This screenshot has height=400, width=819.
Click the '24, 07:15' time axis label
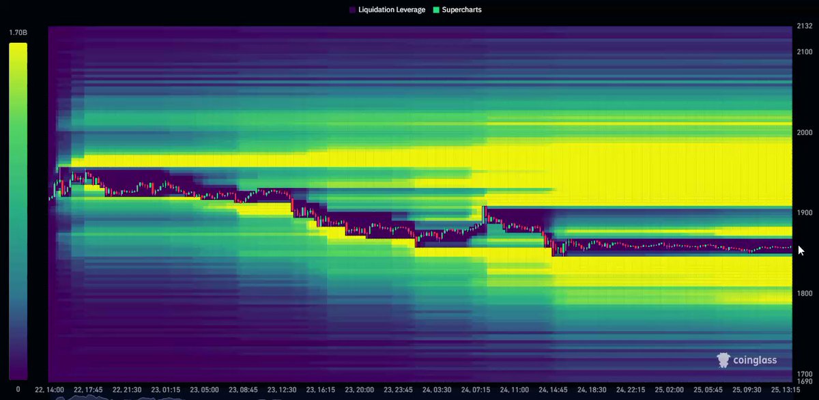476,390
